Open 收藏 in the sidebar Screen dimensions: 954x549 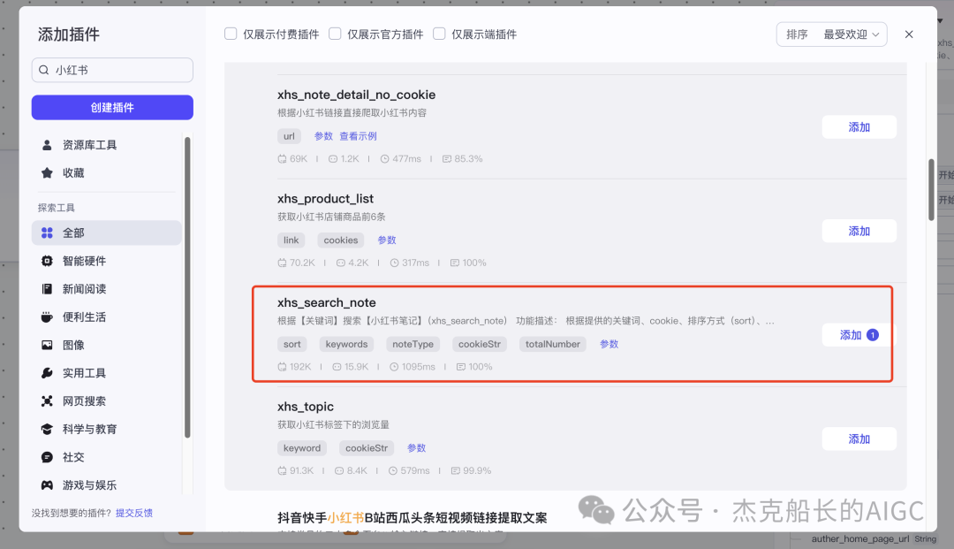click(107, 173)
